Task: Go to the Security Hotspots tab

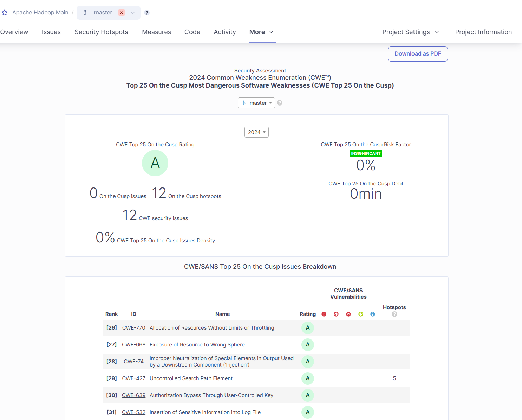Action: pos(101,32)
